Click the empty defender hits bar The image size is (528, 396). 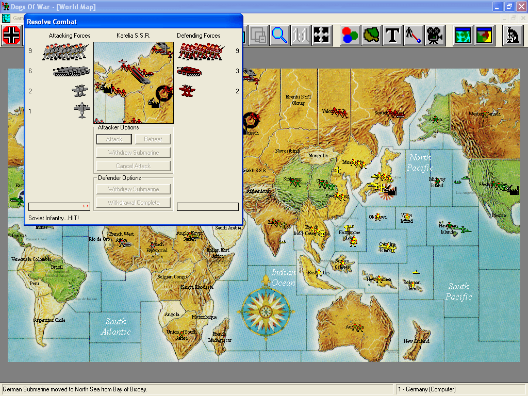click(x=208, y=206)
